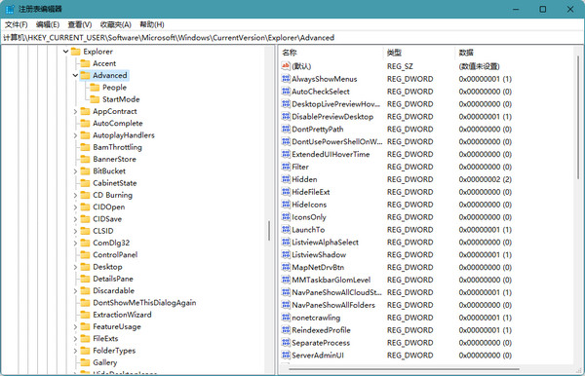585x376 pixels.
Task: Click the LaunchTo DWORD icon
Action: (286, 230)
